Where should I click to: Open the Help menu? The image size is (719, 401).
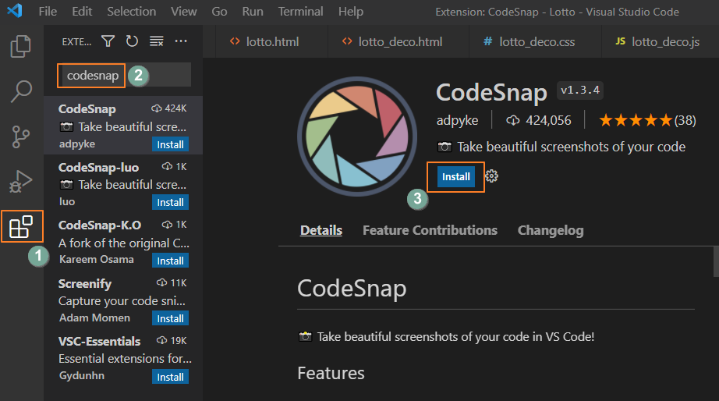click(351, 12)
